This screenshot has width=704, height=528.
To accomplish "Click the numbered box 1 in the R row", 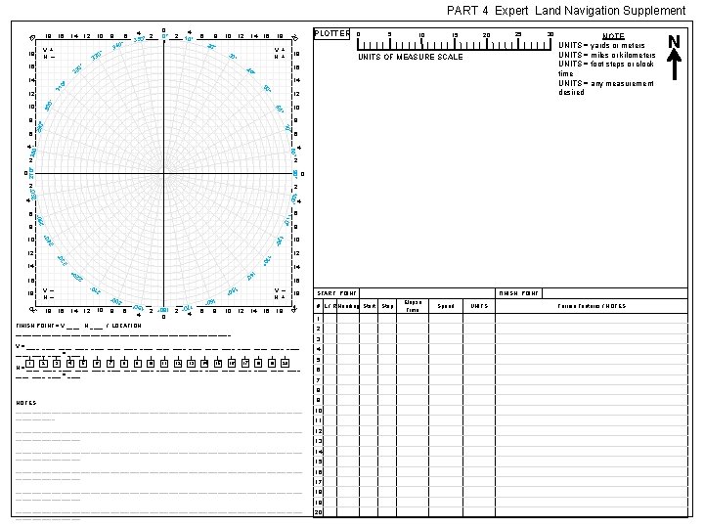I will 30,363.
